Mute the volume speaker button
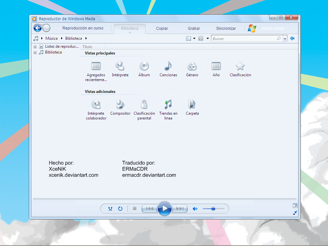Image resolution: width=328 pixels, height=246 pixels. click(195, 209)
